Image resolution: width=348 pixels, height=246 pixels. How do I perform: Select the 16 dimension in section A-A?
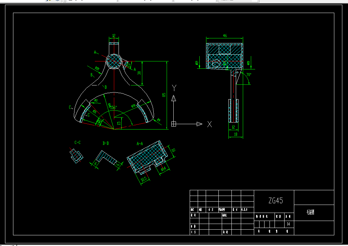[173, 150]
